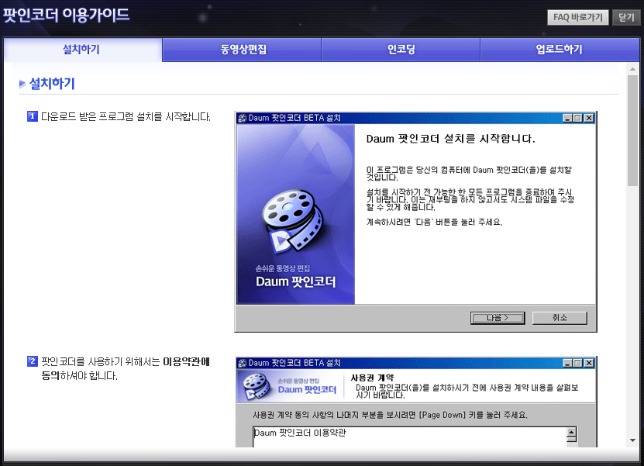The image size is (644, 466).
Task: Close the guide with 닫기 button
Action: 626,17
